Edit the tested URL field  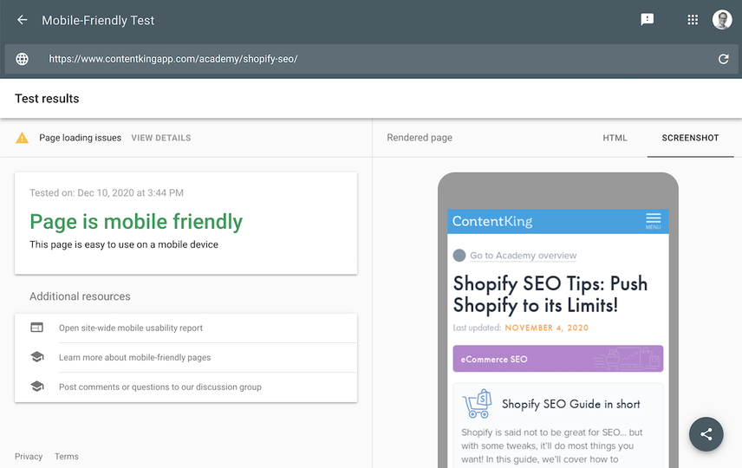pos(372,59)
